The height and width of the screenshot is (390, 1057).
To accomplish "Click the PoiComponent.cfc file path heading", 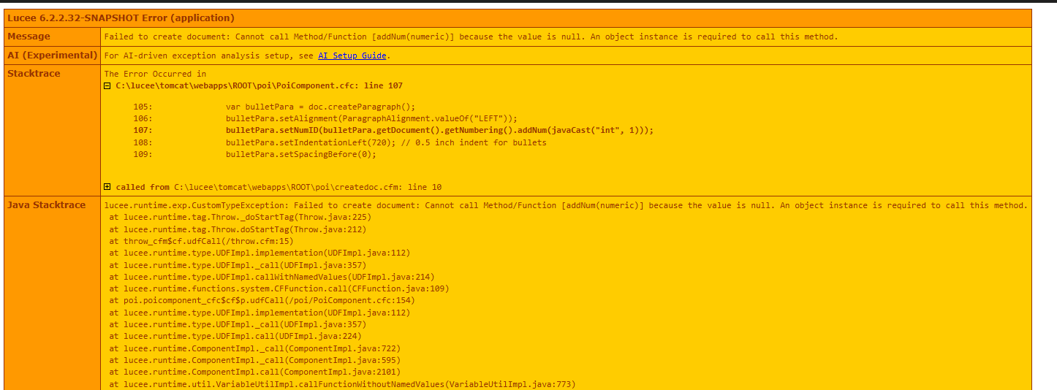I will tap(259, 85).
